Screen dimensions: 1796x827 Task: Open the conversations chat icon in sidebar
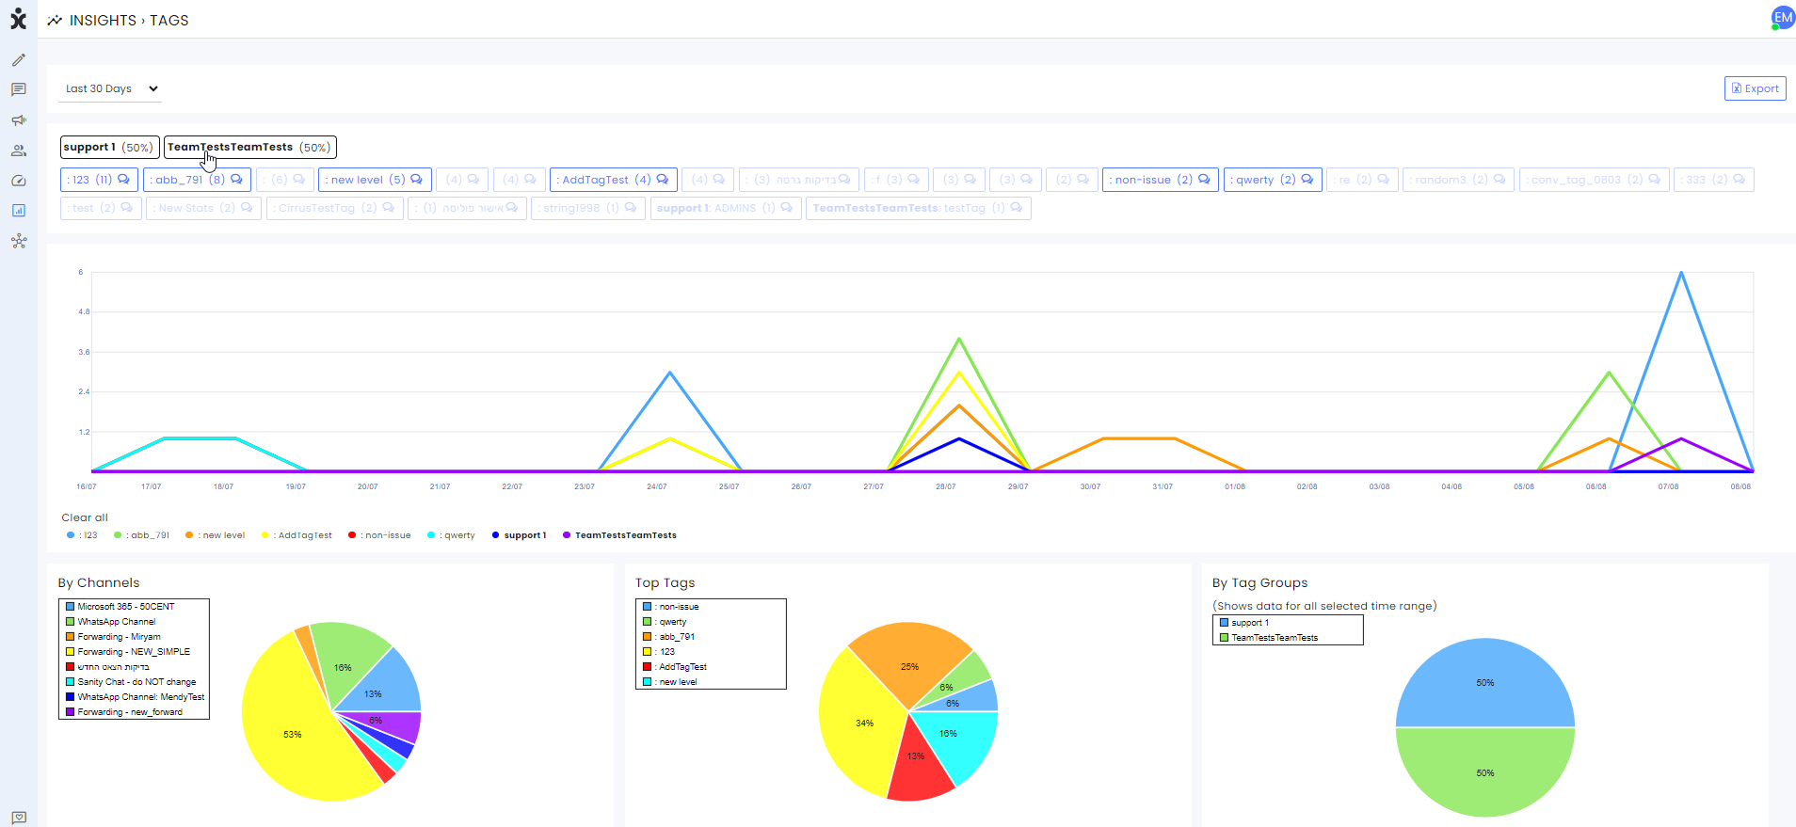[18, 90]
